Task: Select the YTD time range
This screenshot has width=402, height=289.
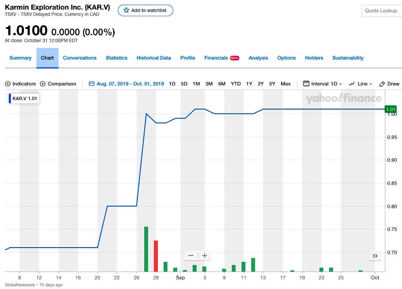Action: [236, 84]
